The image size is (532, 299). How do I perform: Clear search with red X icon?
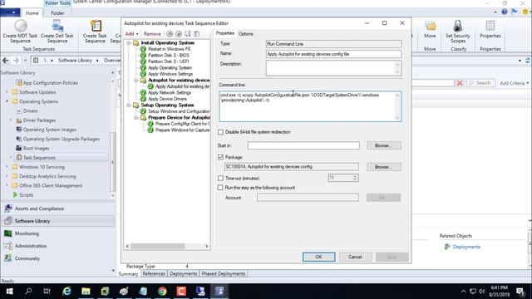point(460,83)
